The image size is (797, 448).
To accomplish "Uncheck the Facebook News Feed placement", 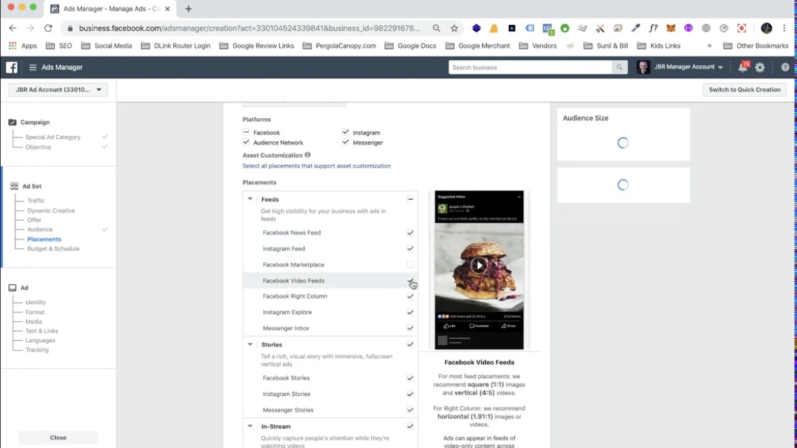I will point(410,233).
